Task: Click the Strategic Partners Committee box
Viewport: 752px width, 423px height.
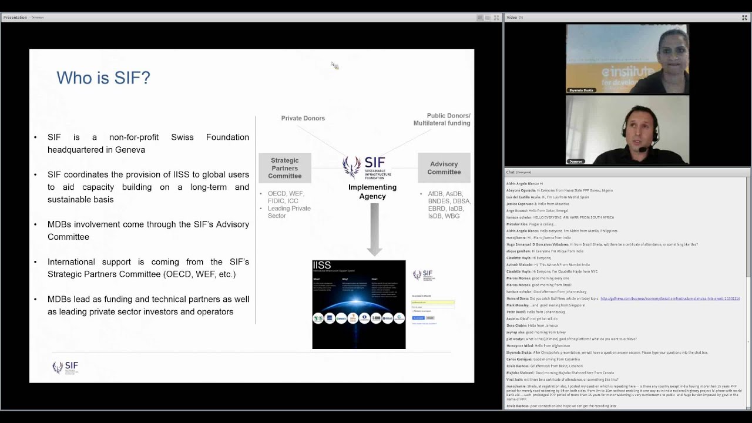Action: tap(285, 168)
